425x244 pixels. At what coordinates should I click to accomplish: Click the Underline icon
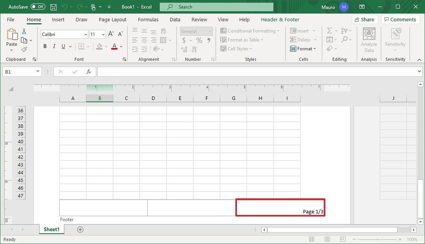pos(63,46)
